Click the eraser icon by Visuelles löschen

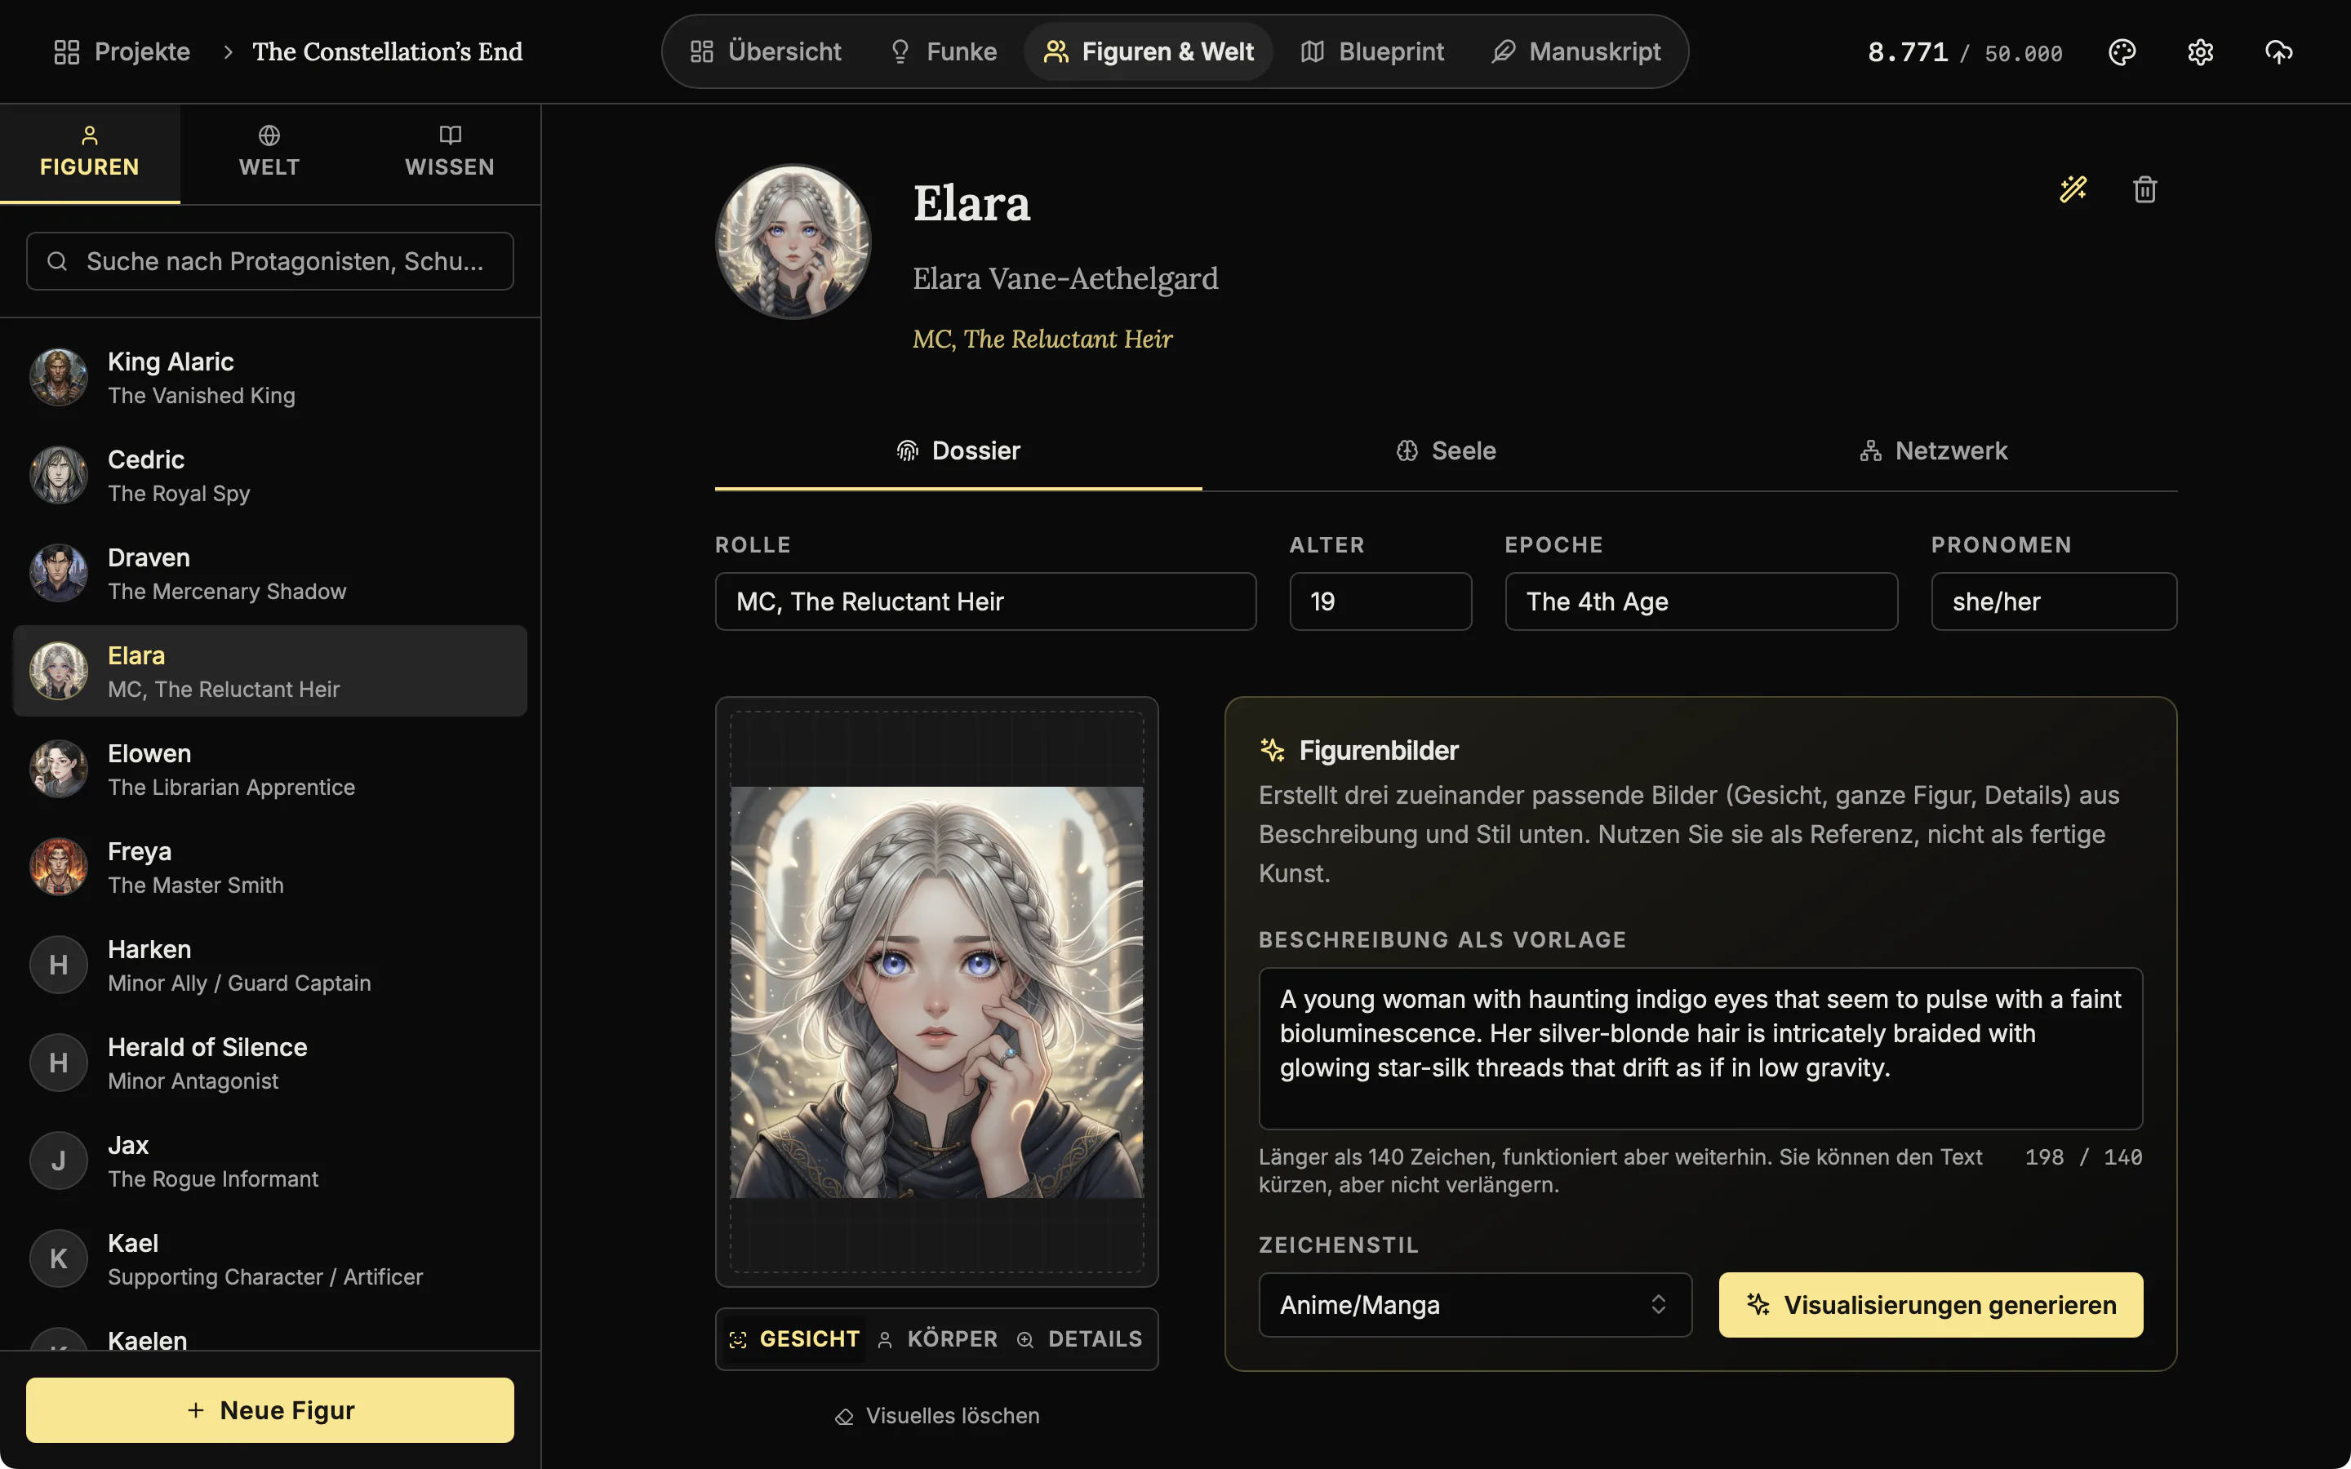tap(843, 1417)
